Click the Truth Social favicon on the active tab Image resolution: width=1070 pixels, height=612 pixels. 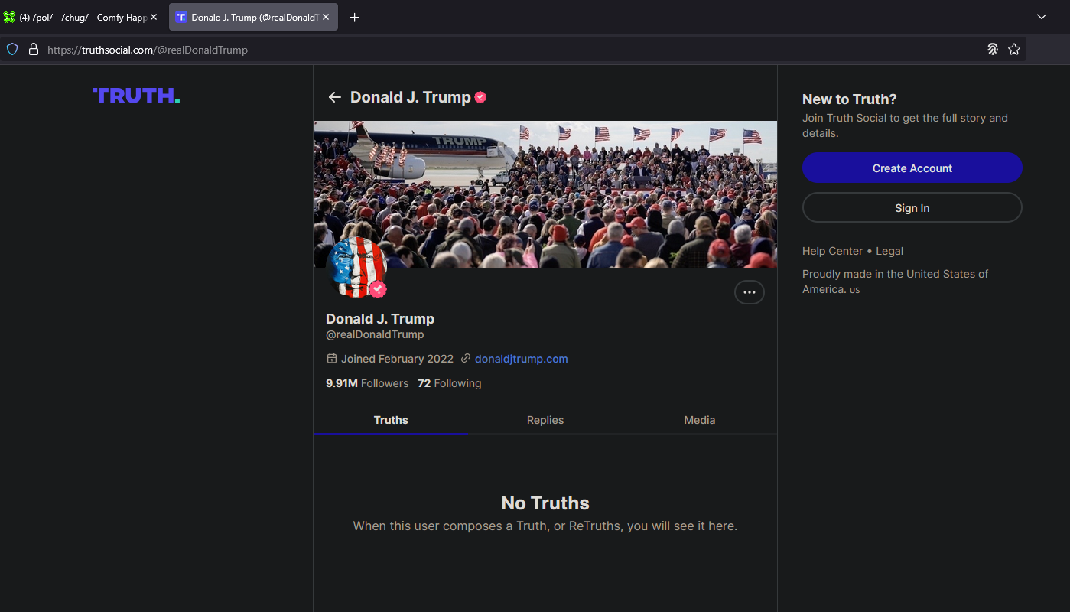click(181, 17)
